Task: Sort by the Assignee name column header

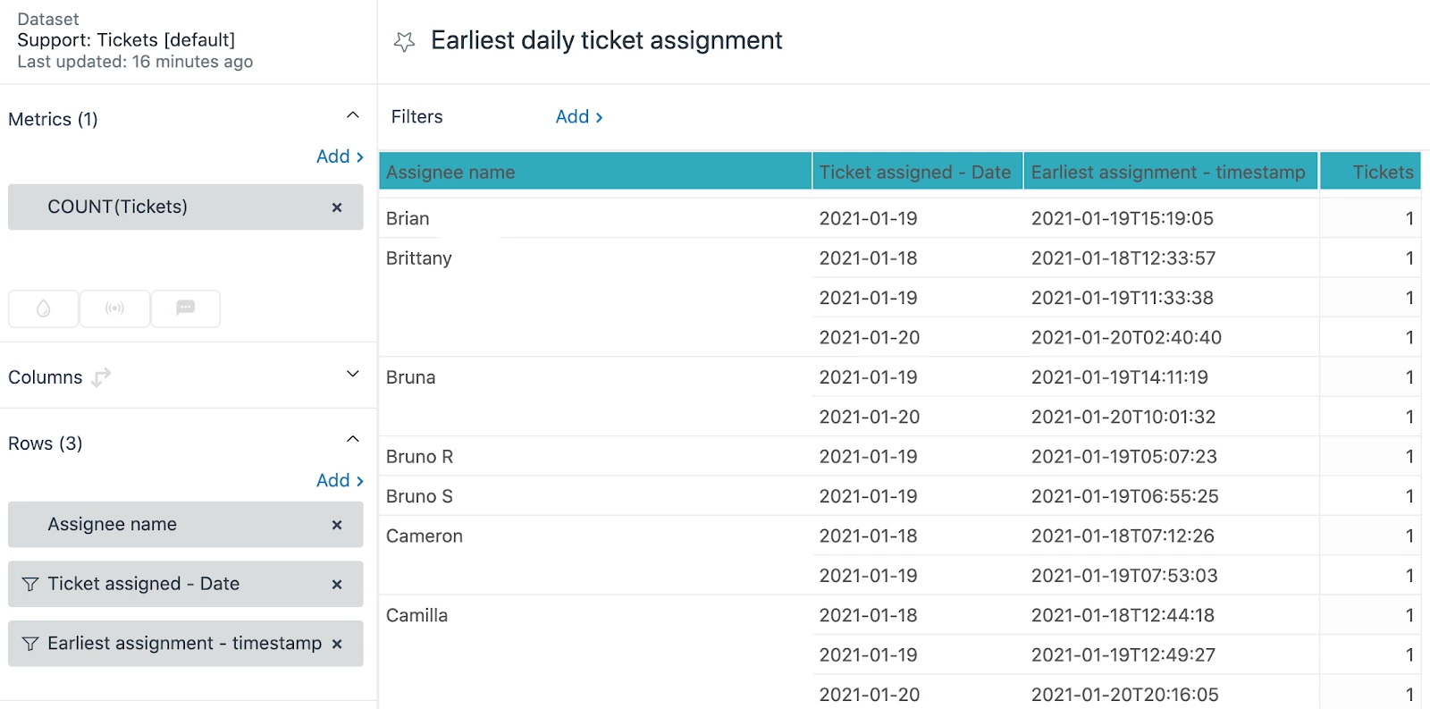Action: click(450, 173)
